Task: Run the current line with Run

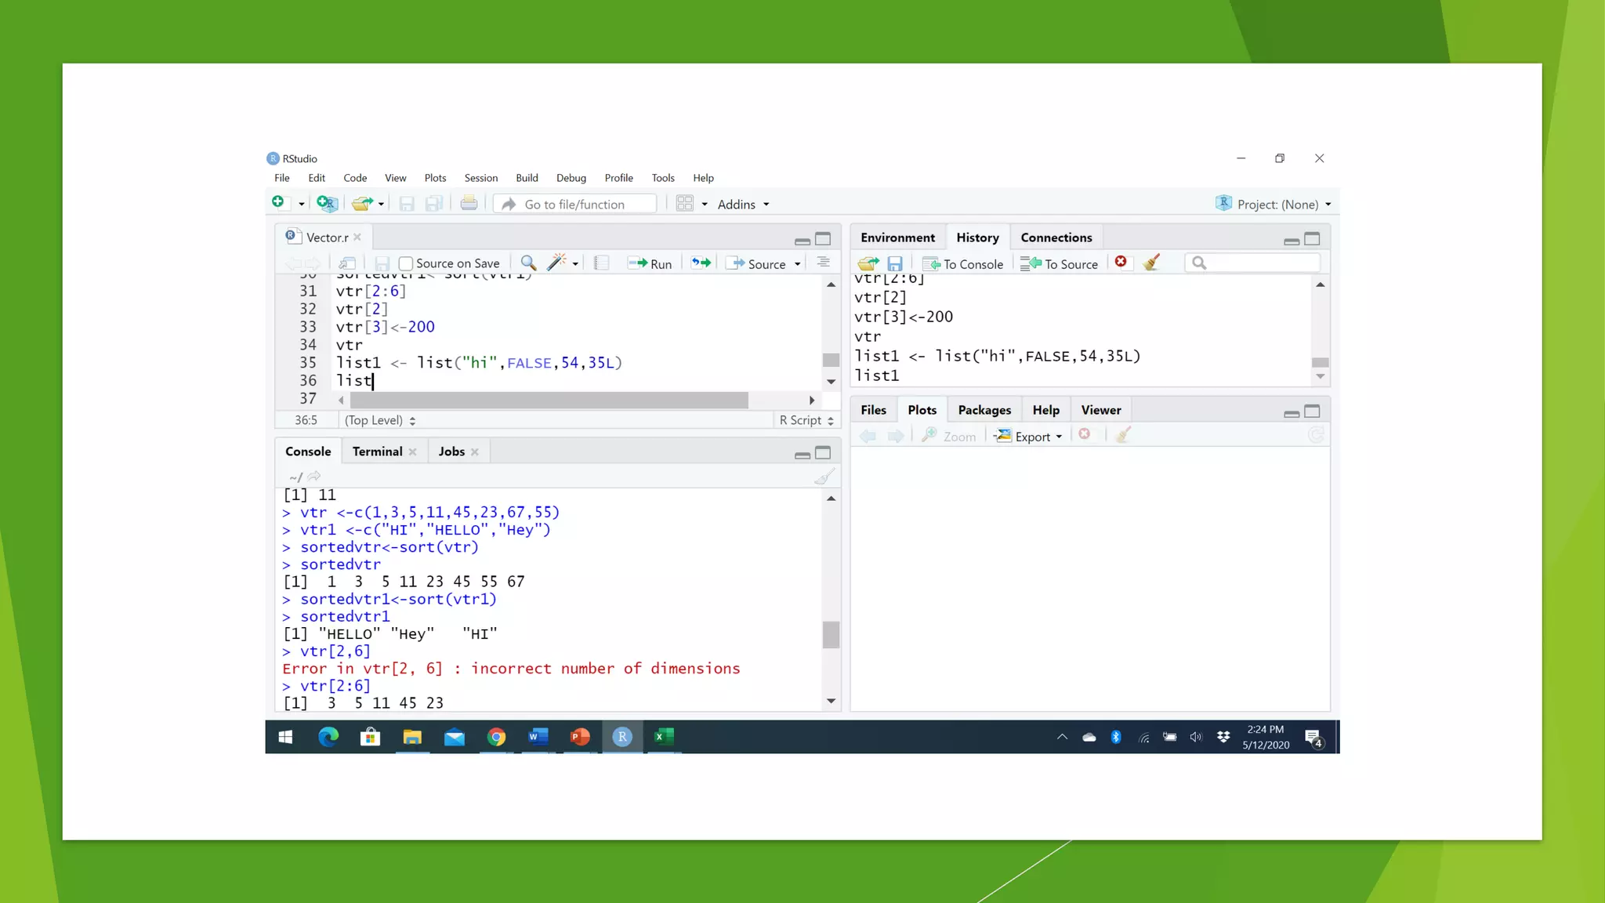Action: tap(650, 264)
